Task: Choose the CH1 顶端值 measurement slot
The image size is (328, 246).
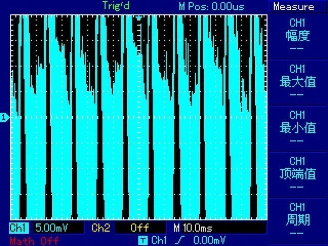Action: pyautogui.click(x=297, y=174)
